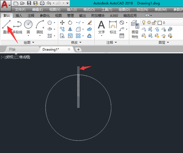Click the [二维线框] visual style control
This screenshot has width=183, height=153.
pyautogui.click(x=22, y=57)
